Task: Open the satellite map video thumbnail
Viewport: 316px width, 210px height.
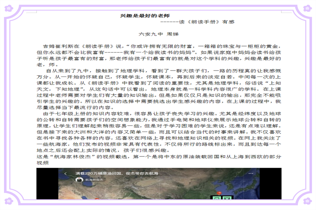Action: pos(158,189)
